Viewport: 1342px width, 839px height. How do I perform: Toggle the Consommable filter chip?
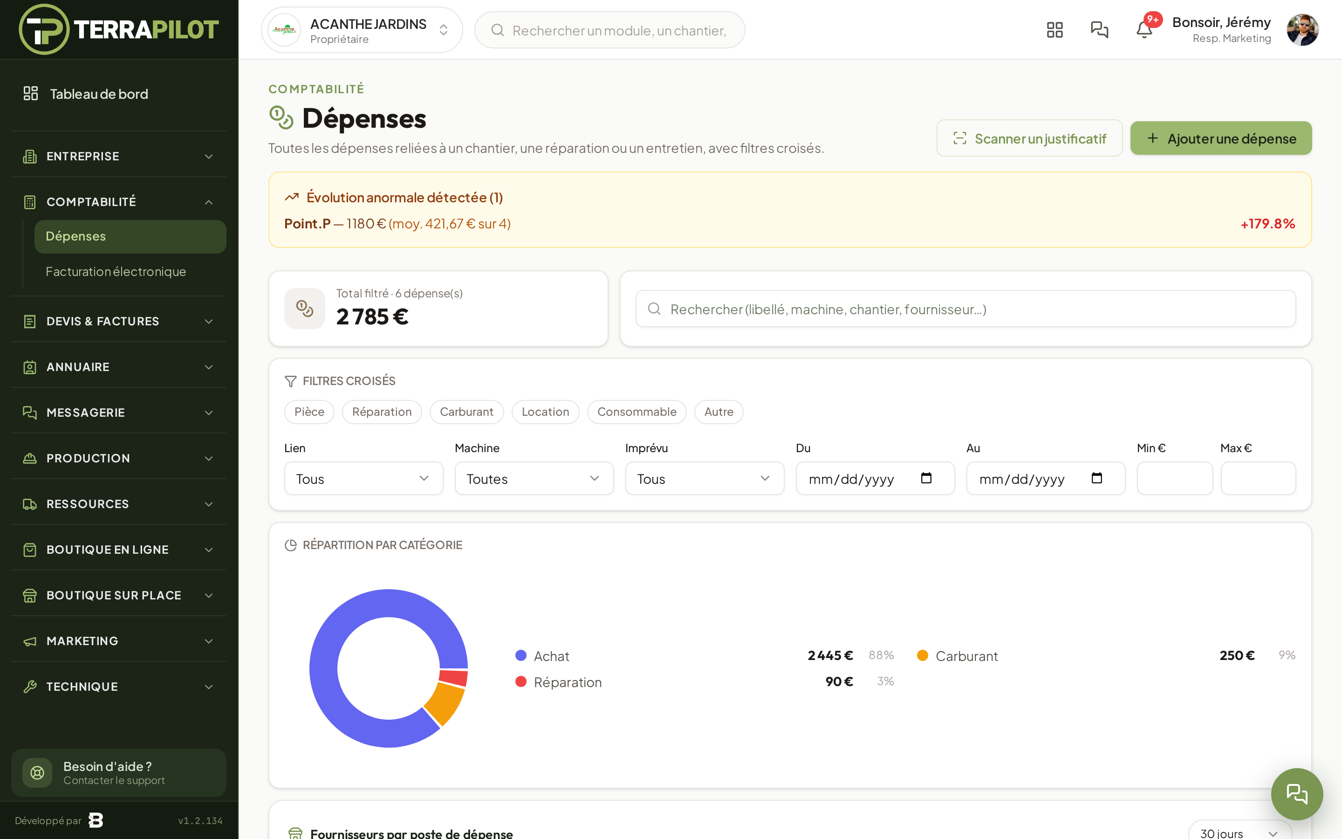637,412
